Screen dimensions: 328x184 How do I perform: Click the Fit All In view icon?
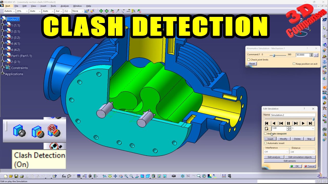click(x=110, y=176)
